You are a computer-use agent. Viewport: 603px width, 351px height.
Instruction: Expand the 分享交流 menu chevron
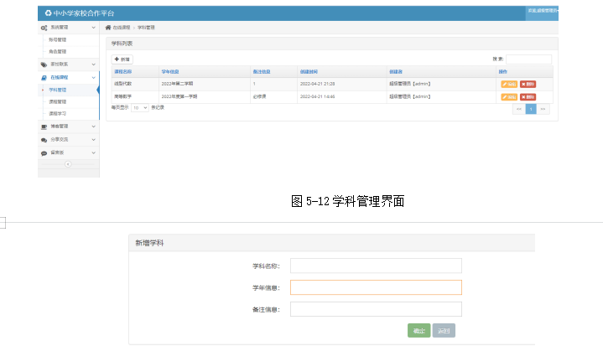(x=93, y=139)
